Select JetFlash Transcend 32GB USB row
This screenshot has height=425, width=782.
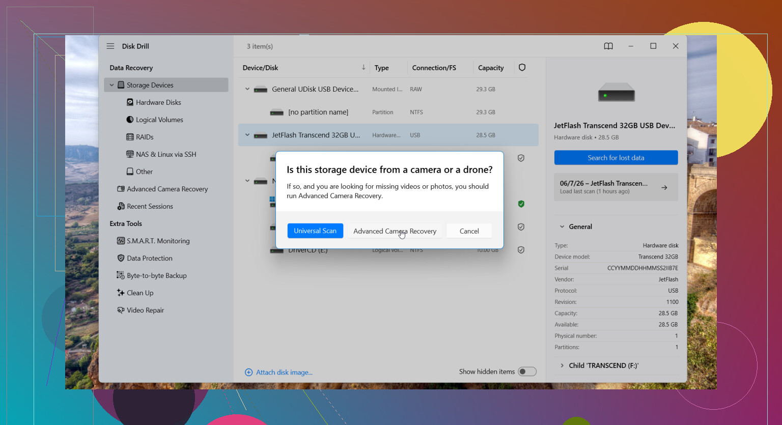coord(388,135)
